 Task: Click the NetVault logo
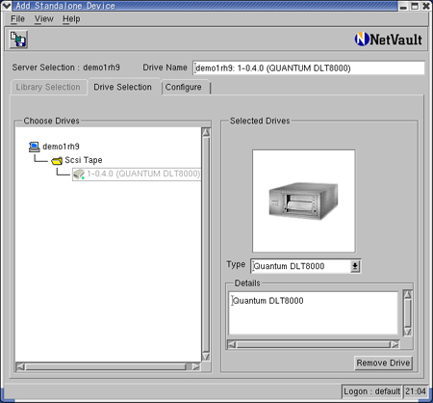(388, 40)
